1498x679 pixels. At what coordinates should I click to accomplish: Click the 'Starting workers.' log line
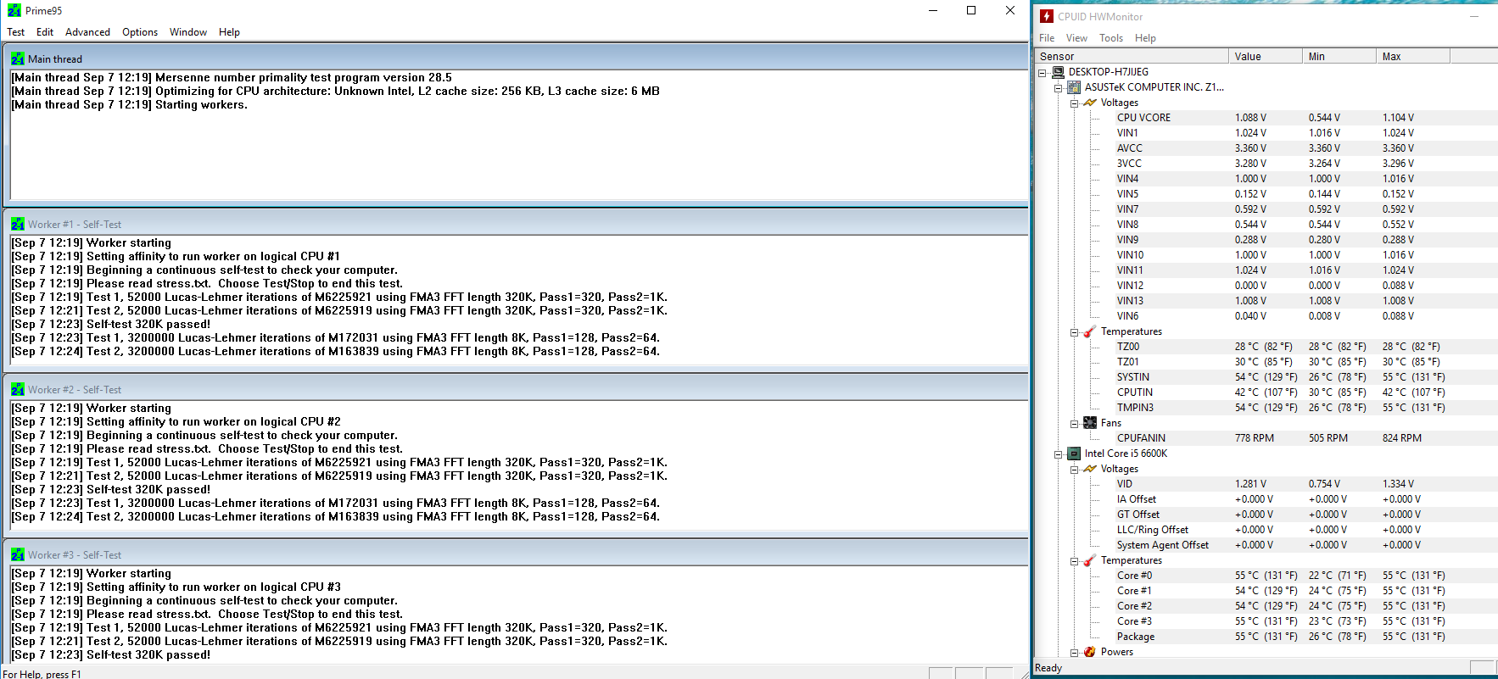(129, 105)
